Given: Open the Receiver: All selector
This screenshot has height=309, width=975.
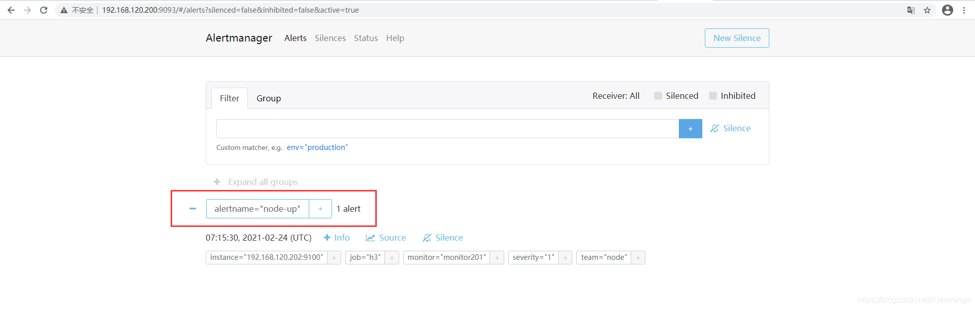Looking at the screenshot, I should click(616, 96).
